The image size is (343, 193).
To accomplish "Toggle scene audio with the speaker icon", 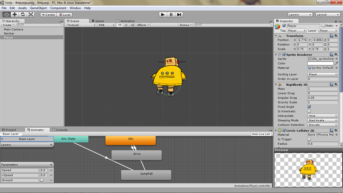I will point(132,25).
